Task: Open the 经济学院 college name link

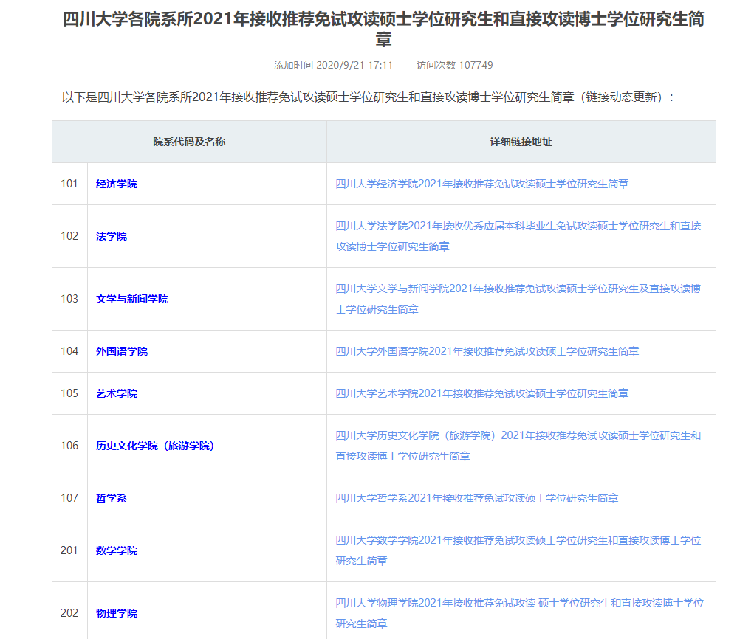Action: pyautogui.click(x=117, y=184)
